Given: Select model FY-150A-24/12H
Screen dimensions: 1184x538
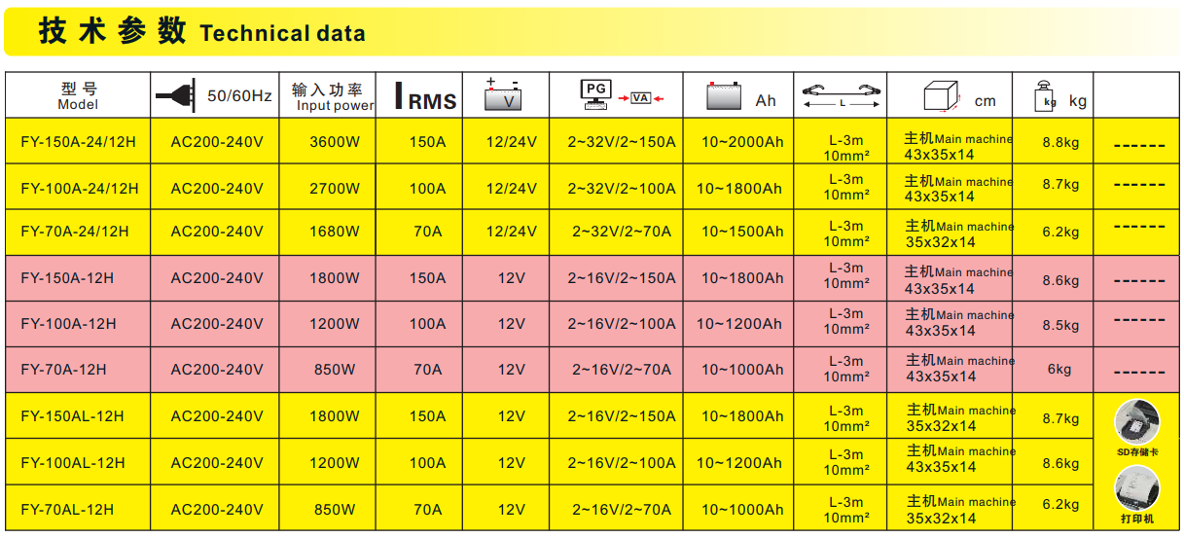Looking at the screenshot, I should click(x=78, y=142).
